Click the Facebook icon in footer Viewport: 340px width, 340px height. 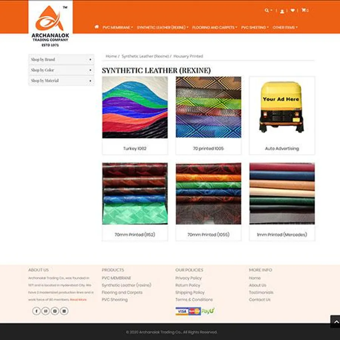point(36,311)
